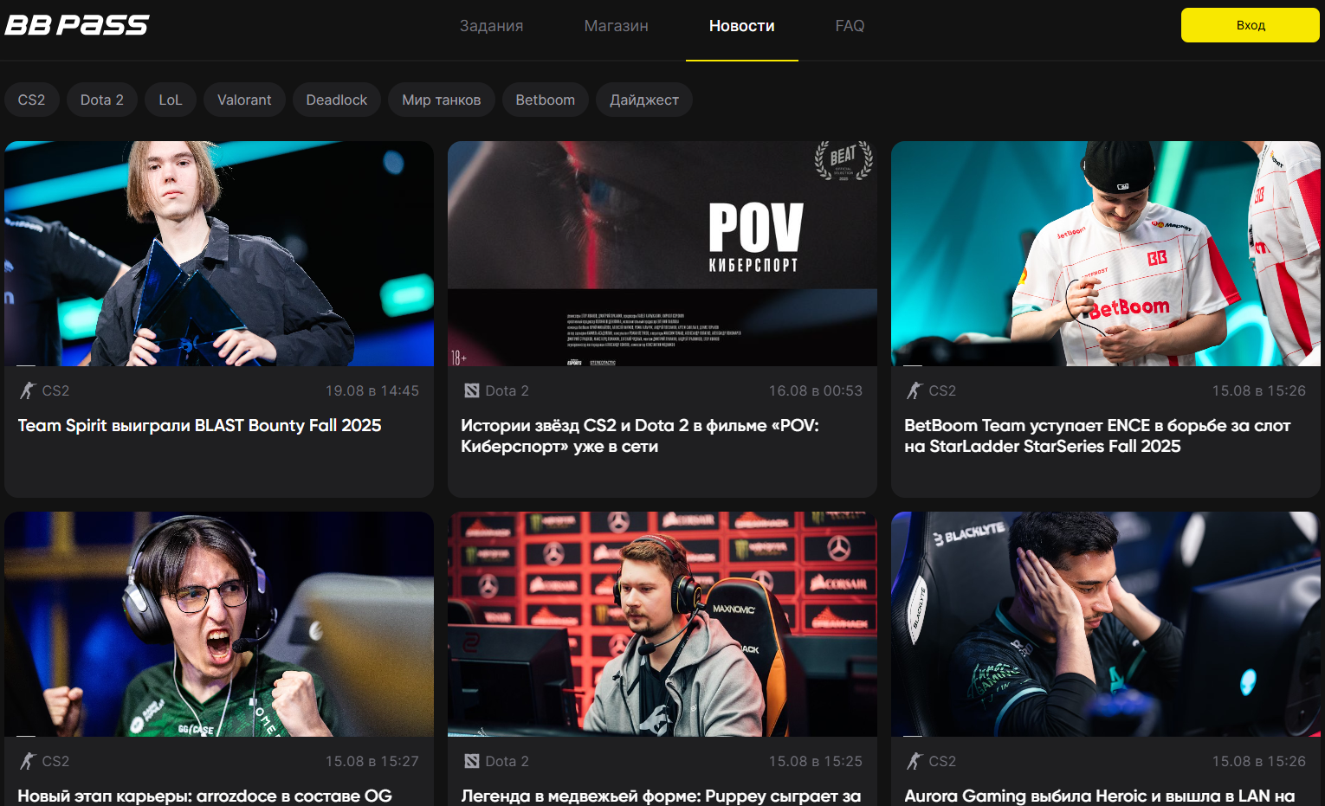The width and height of the screenshot is (1325, 806).
Task: Choose the Мир танков filter chip
Action: tap(441, 100)
